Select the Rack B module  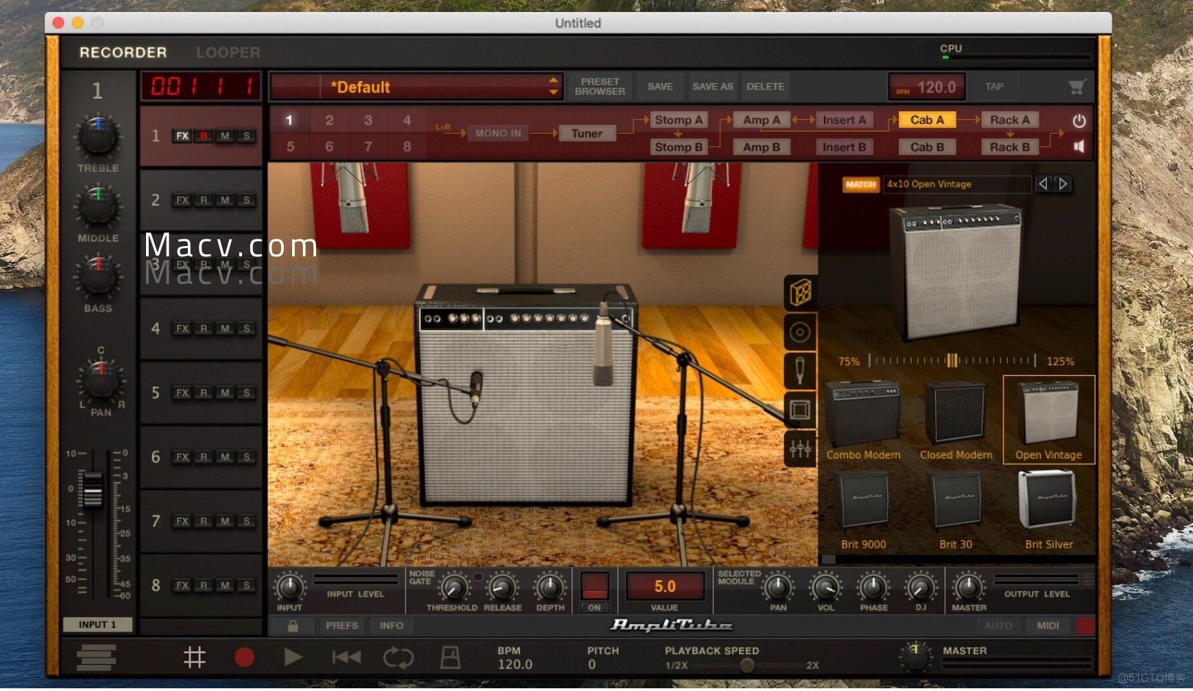coord(1010,147)
